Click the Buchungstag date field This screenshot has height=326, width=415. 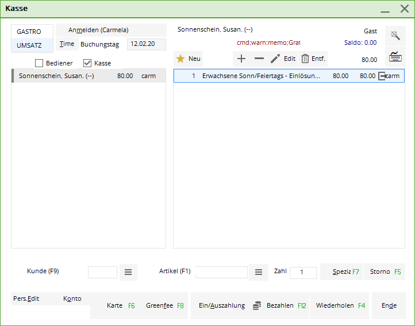146,44
